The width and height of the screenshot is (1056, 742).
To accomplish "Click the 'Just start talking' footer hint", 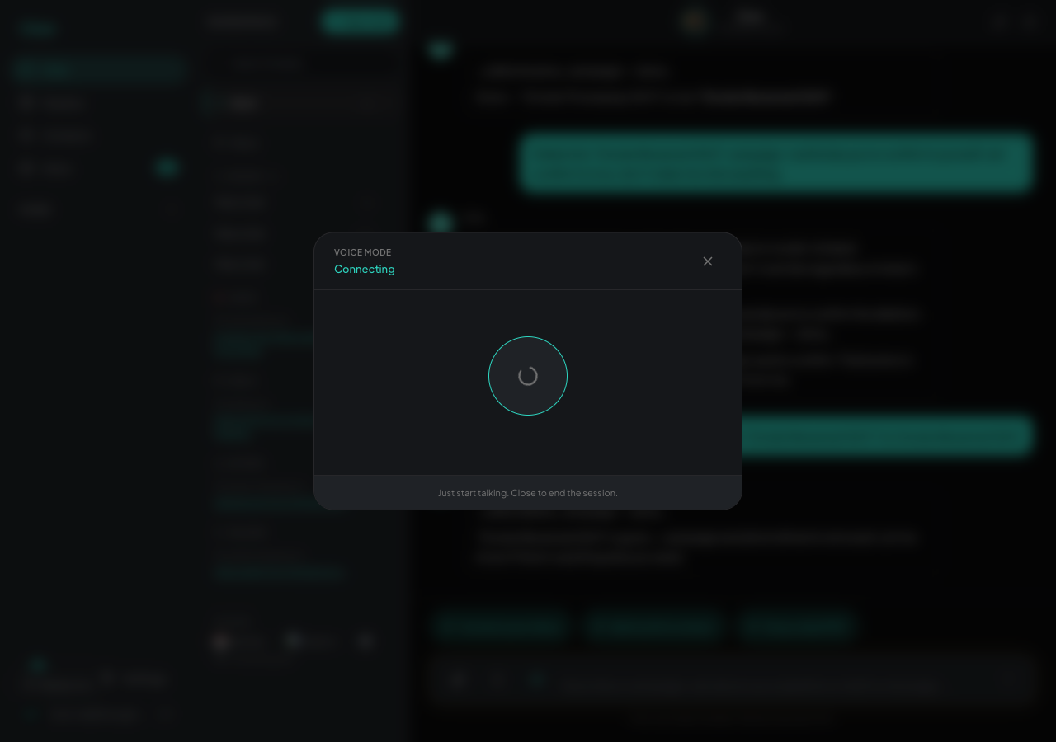I will click(528, 493).
